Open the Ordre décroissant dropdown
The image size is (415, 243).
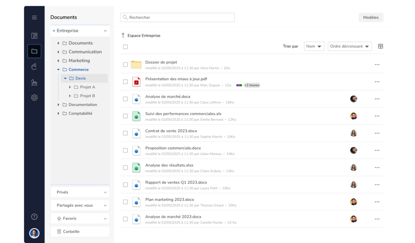tap(350, 47)
